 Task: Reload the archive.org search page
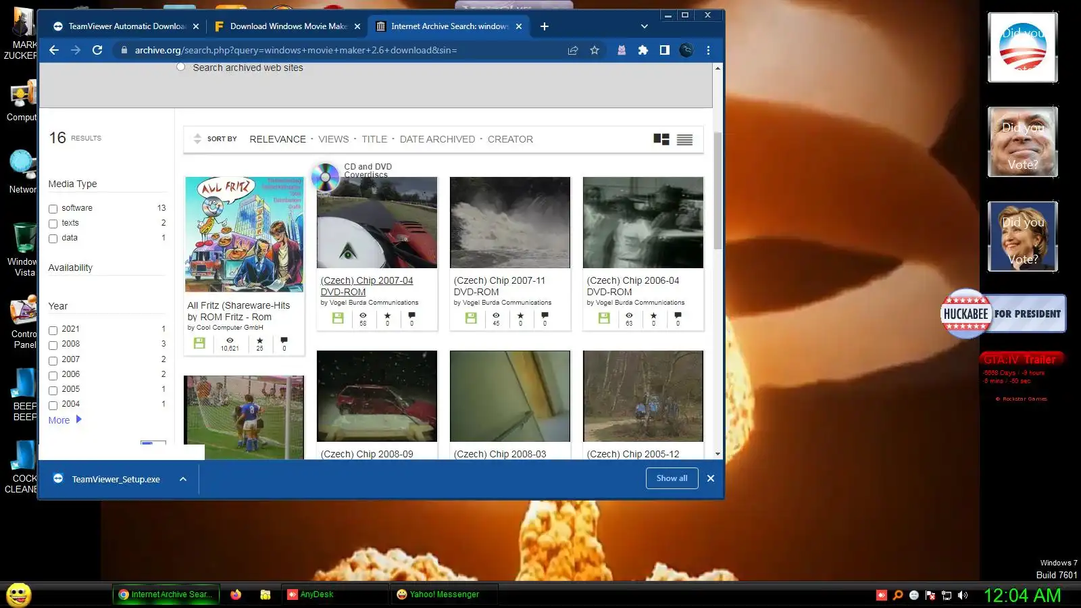point(97,50)
